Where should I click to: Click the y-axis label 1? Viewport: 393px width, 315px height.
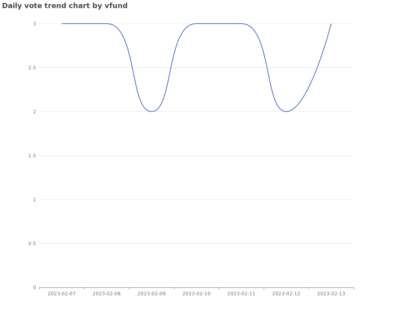[35, 200]
